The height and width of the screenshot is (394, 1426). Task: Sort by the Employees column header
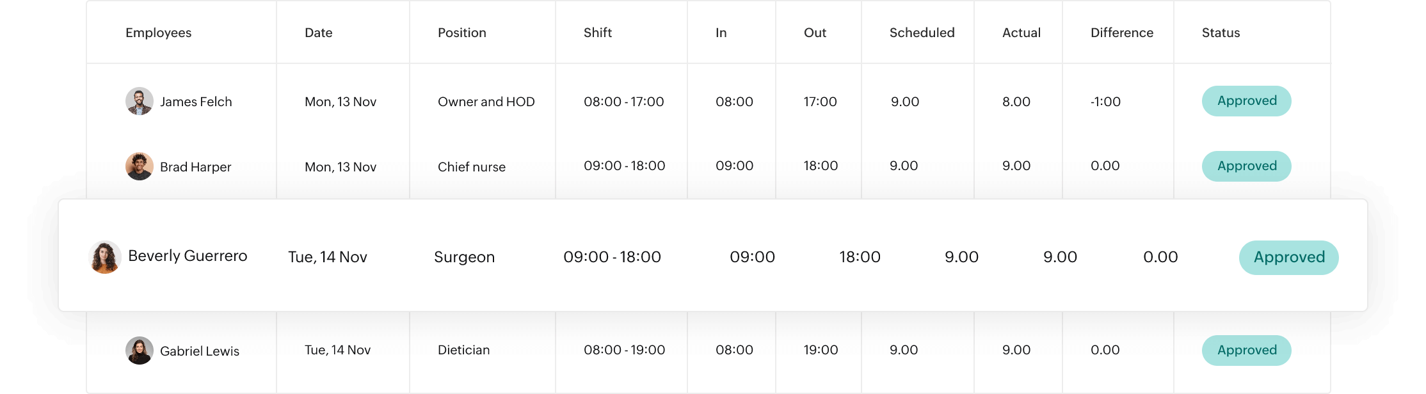pos(158,33)
